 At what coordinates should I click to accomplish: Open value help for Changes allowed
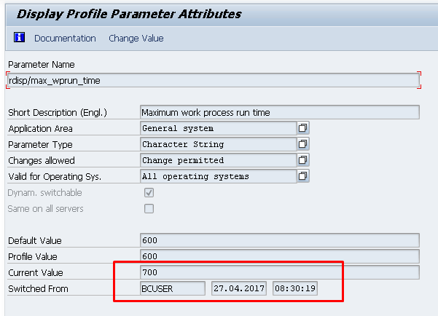click(x=302, y=160)
